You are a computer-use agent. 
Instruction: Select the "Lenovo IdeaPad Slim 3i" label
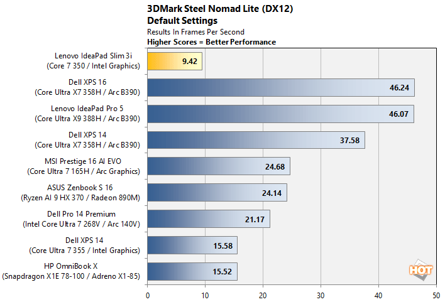tap(93, 56)
